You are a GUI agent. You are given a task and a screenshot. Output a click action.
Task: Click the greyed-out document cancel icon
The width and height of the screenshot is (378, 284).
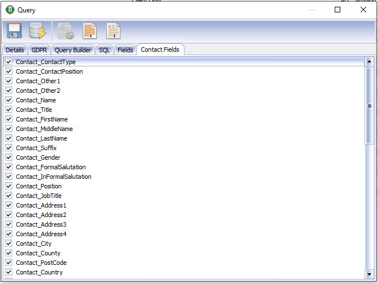point(66,31)
